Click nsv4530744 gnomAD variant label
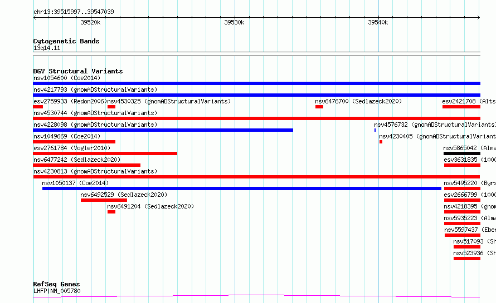The width and height of the screenshot is (496, 303). point(95,113)
